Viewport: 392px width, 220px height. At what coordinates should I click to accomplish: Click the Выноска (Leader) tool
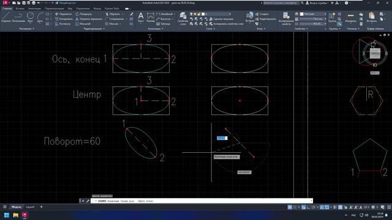tap(164, 19)
